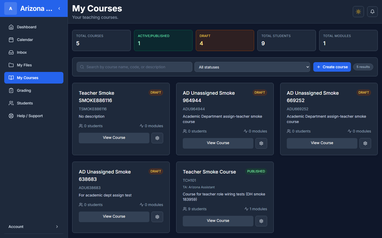
Task: Open settings gear for AD Unassigned Smoke 964944
Action: 261,143
